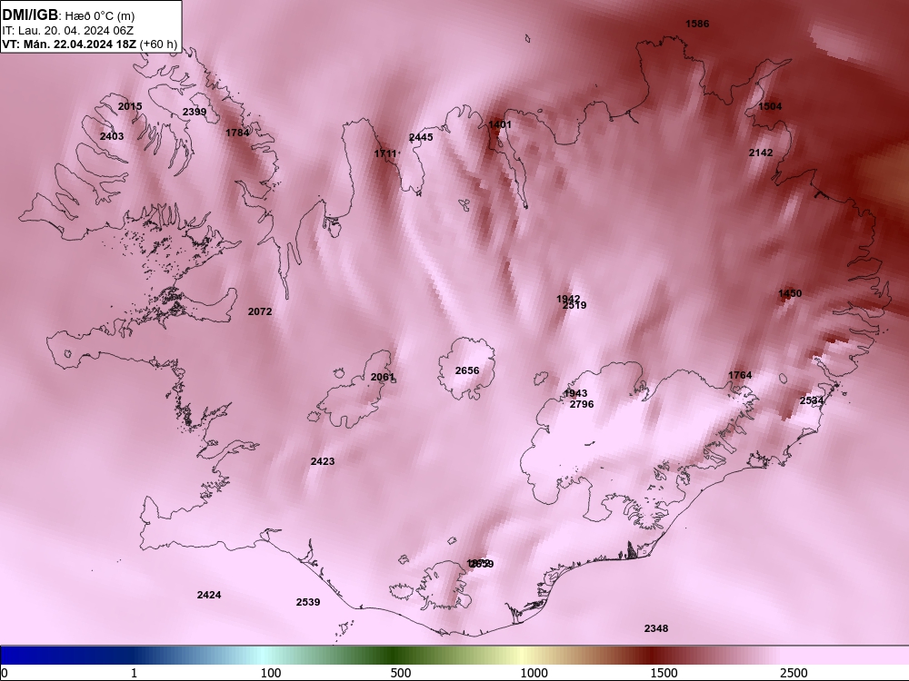This screenshot has height=681, width=909.
Task: Click the map value 2423
Action: tap(323, 461)
